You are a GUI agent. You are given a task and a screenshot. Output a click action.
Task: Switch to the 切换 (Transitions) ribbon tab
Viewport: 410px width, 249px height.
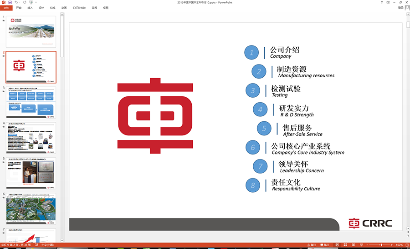[x=53, y=8]
